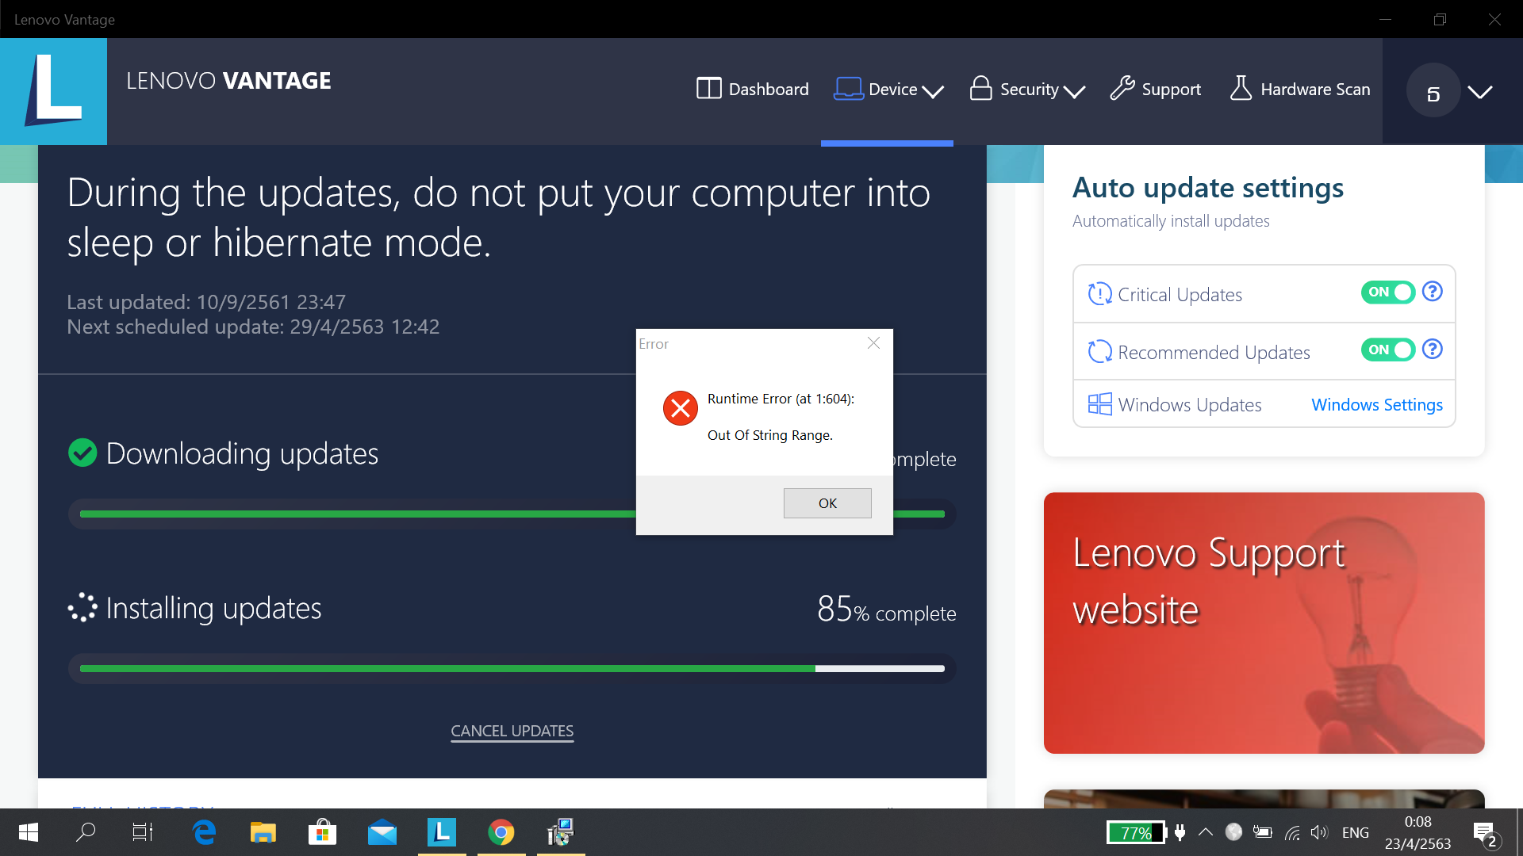The image size is (1523, 856).
Task: Click the Recommended Updates help icon
Action: point(1432,350)
